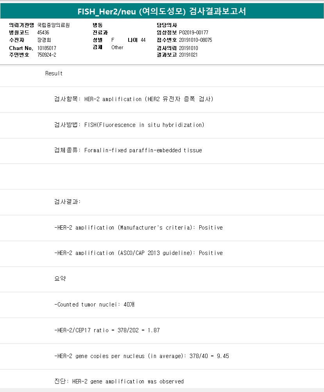
Task: Select the Formalin-fixed paraffin-embedded tissue line
Action: coord(128,150)
